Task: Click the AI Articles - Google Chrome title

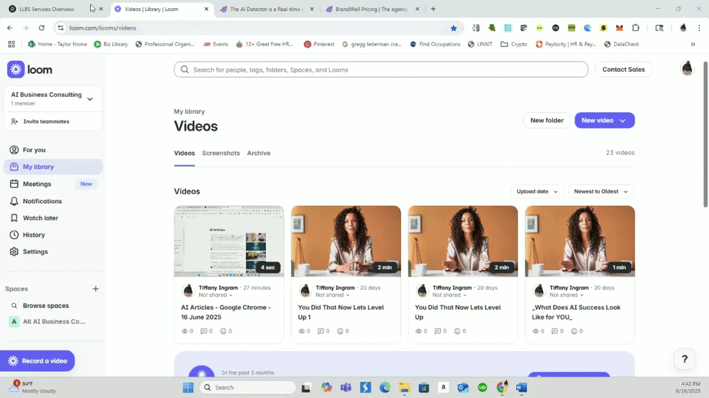Action: pos(226,312)
